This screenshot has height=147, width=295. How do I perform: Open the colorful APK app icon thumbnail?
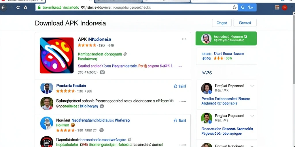pyautogui.click(x=57, y=55)
